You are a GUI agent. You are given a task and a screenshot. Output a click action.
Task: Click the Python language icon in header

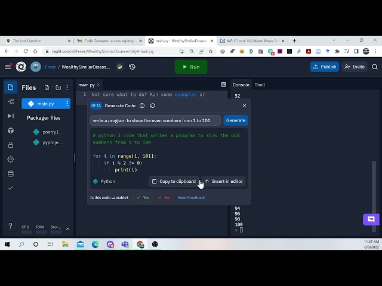pyautogui.click(x=119, y=67)
